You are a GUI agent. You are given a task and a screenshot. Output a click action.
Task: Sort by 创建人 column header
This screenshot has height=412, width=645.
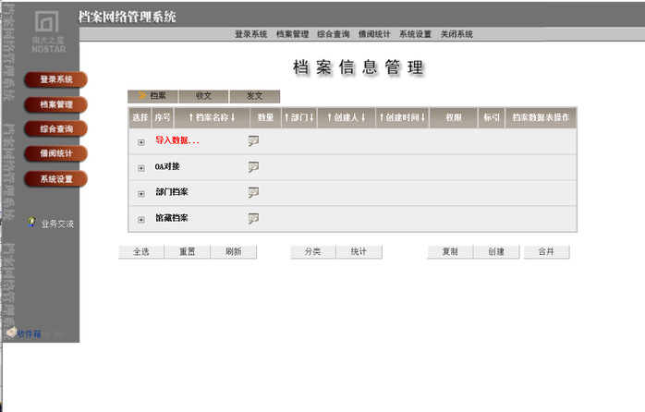pyautogui.click(x=346, y=117)
